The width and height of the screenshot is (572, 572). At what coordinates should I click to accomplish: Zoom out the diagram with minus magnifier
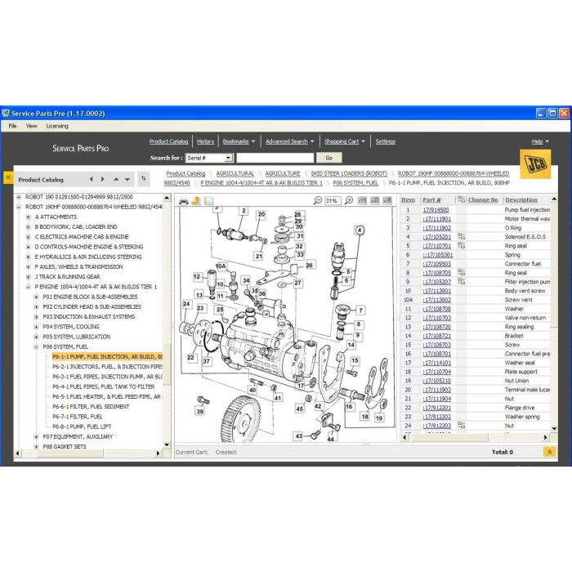click(x=318, y=200)
